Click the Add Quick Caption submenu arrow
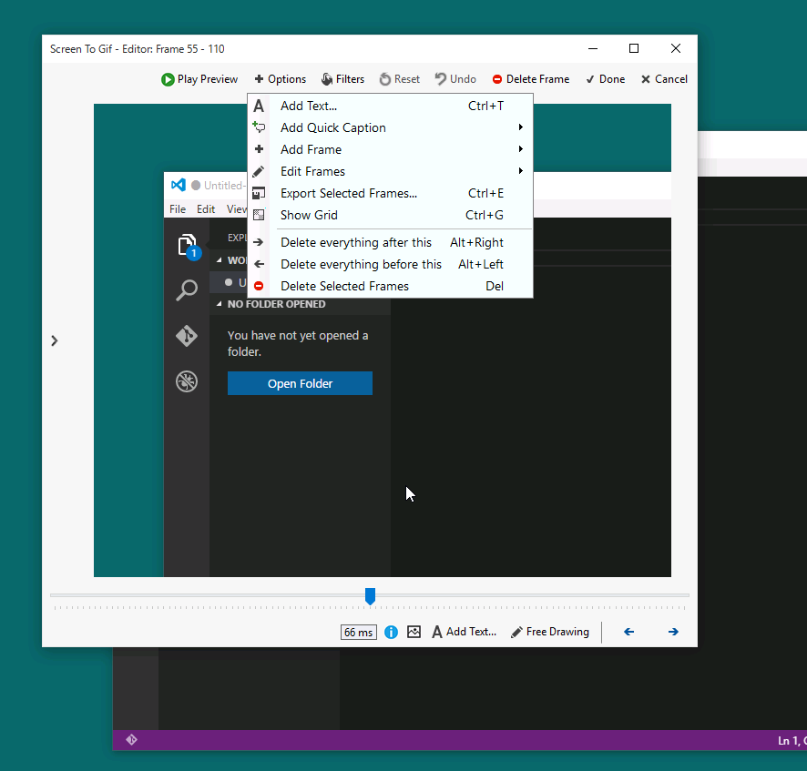Screen dimensions: 807x771 tap(521, 127)
